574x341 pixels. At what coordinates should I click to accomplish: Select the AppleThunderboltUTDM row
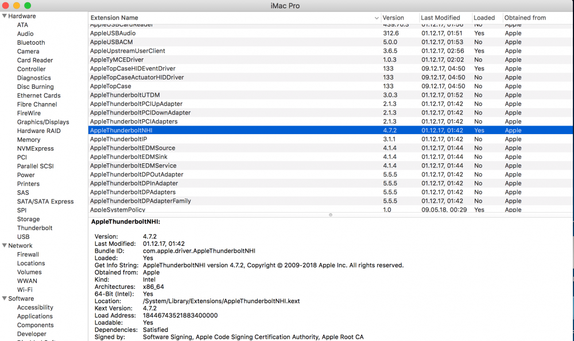[331, 95]
